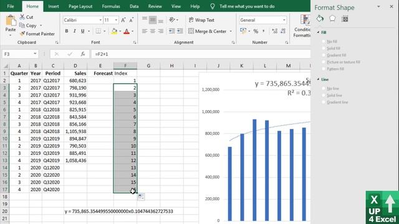This screenshot has height=224, width=399.
Task: Open Size & Properties tab in Format Shape
Action: [x=345, y=19]
